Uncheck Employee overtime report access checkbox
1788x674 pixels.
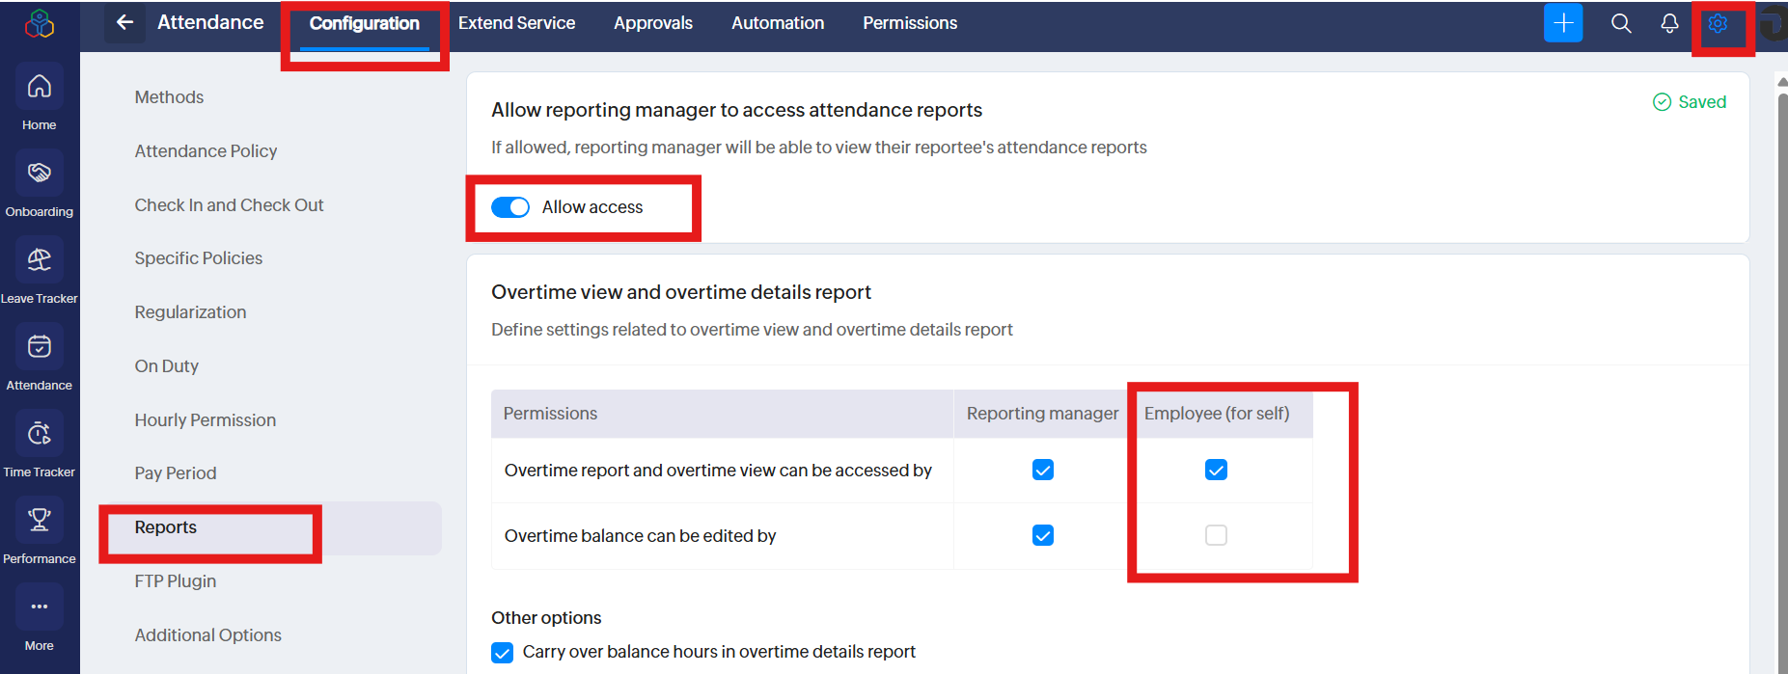(x=1216, y=470)
